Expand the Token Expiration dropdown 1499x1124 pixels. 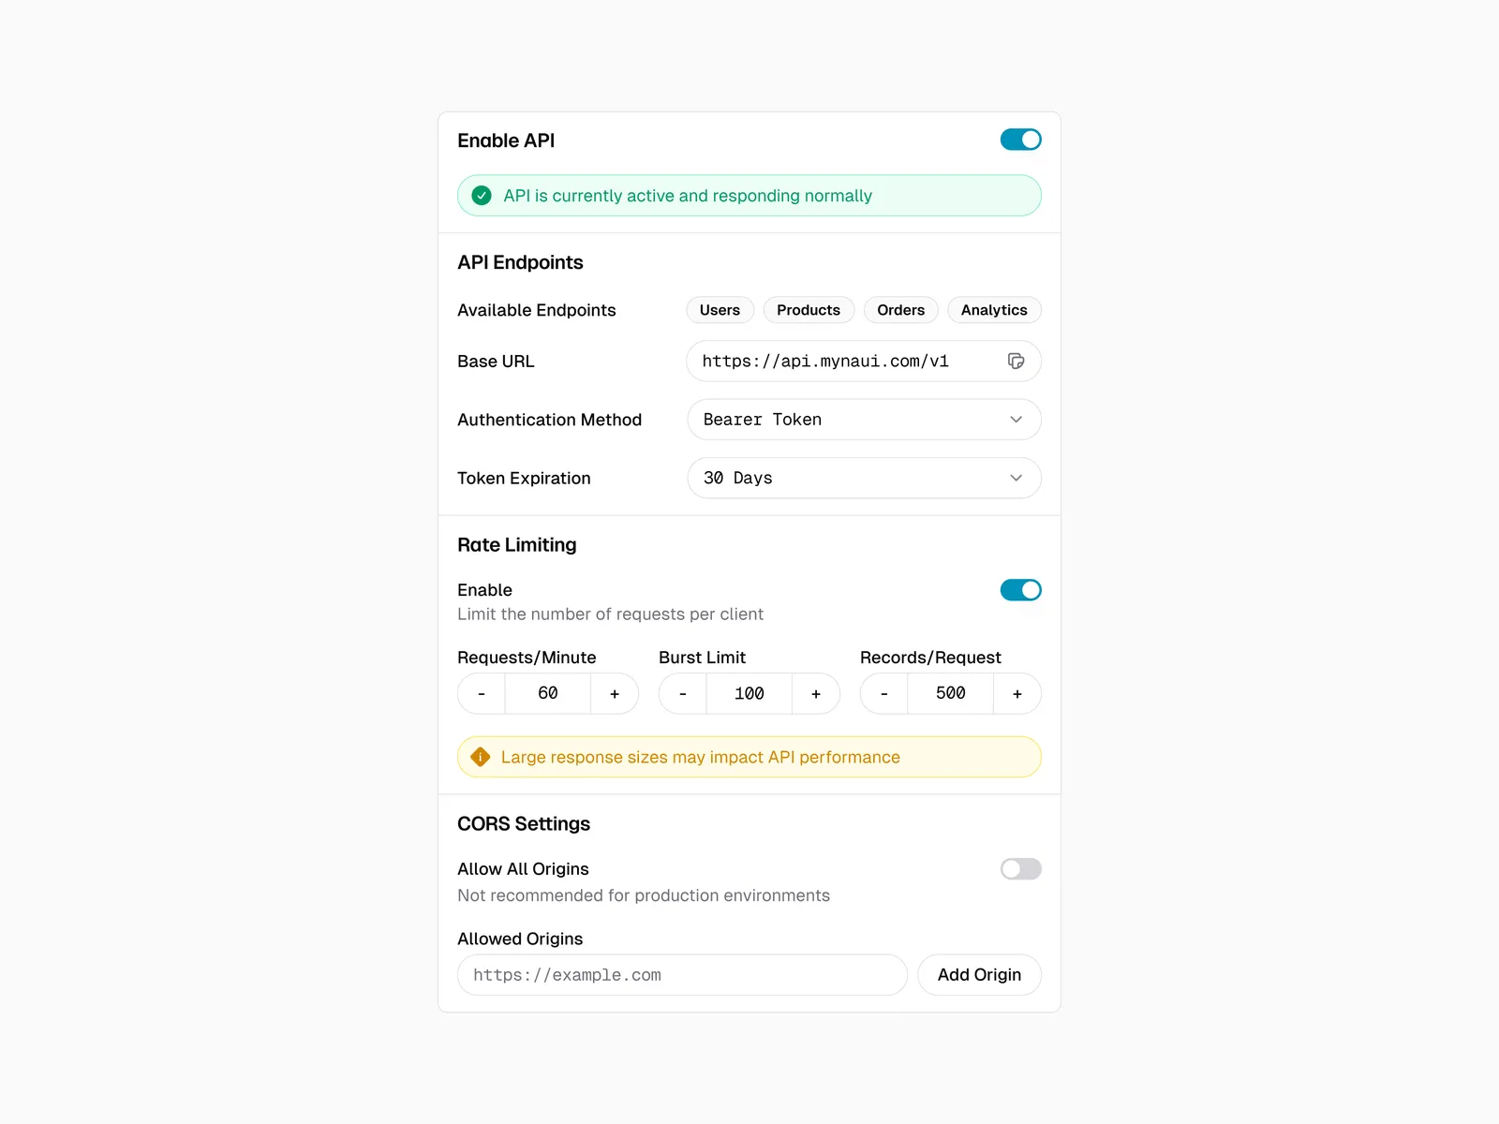pyautogui.click(x=864, y=478)
